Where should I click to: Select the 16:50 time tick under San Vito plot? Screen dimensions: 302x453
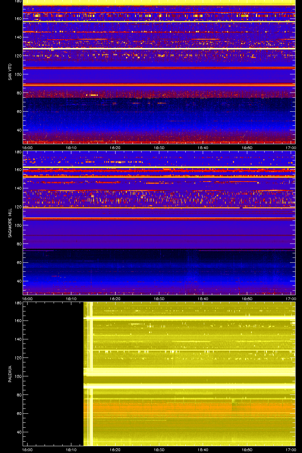[247, 148]
